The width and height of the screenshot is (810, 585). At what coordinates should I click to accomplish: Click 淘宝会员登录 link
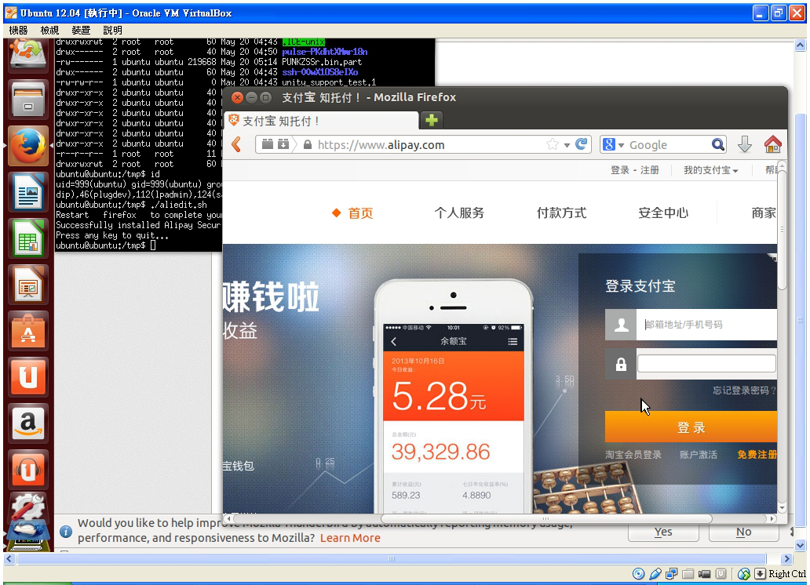633,454
